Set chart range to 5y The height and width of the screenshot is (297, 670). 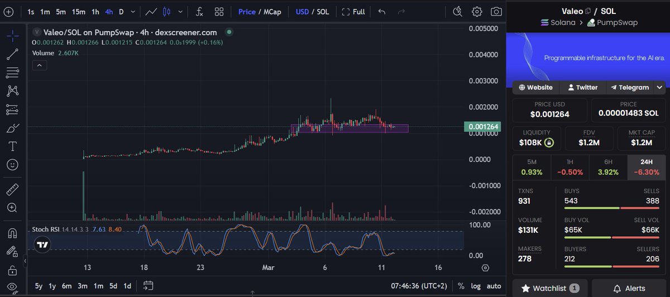click(x=39, y=286)
